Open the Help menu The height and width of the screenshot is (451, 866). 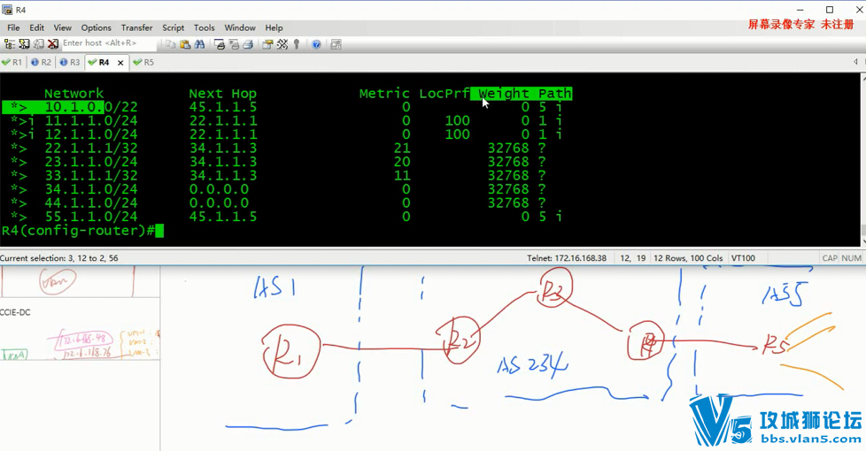pos(274,27)
